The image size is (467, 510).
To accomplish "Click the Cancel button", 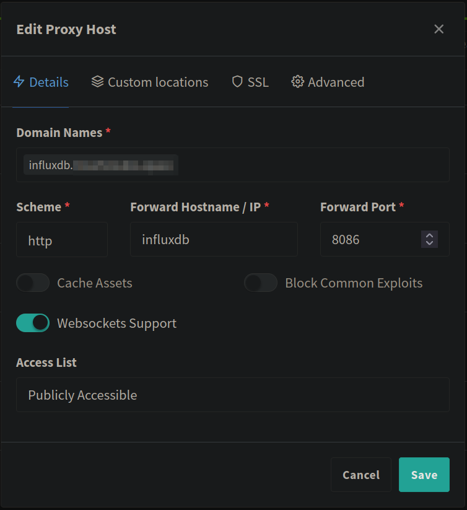I will click(360, 475).
